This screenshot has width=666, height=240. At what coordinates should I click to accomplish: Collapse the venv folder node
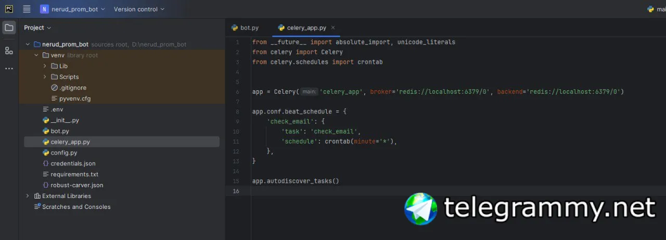tap(36, 55)
